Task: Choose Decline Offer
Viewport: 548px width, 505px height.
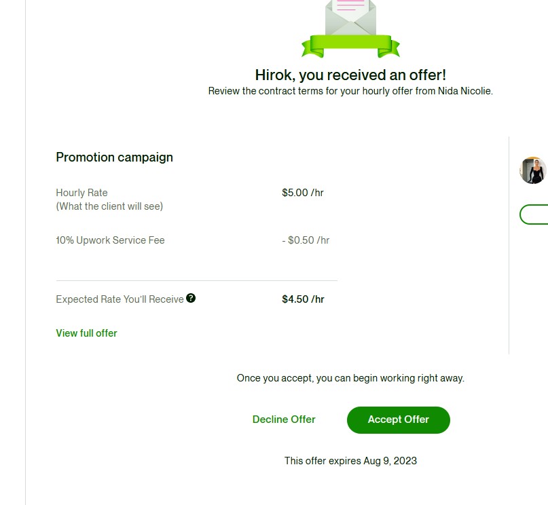Action: [284, 419]
